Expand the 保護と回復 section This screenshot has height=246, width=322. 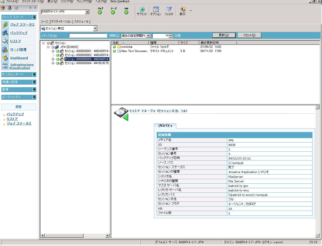[34, 82]
